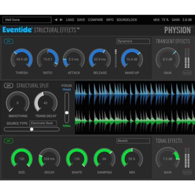
Task: Toggle the Tonal Effects solo button
Action: tap(187, 172)
